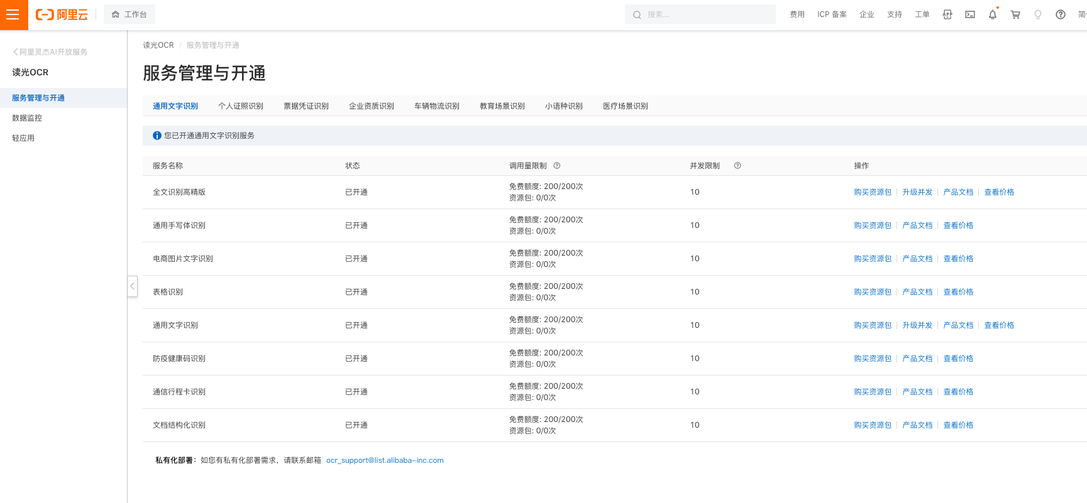This screenshot has width=1087, height=503.
Task: Click the help icon next to 并发限制
Action: pyautogui.click(x=737, y=166)
